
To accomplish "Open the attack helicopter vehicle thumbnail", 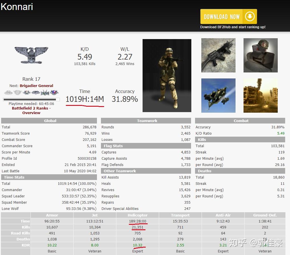I will click(218, 96).
